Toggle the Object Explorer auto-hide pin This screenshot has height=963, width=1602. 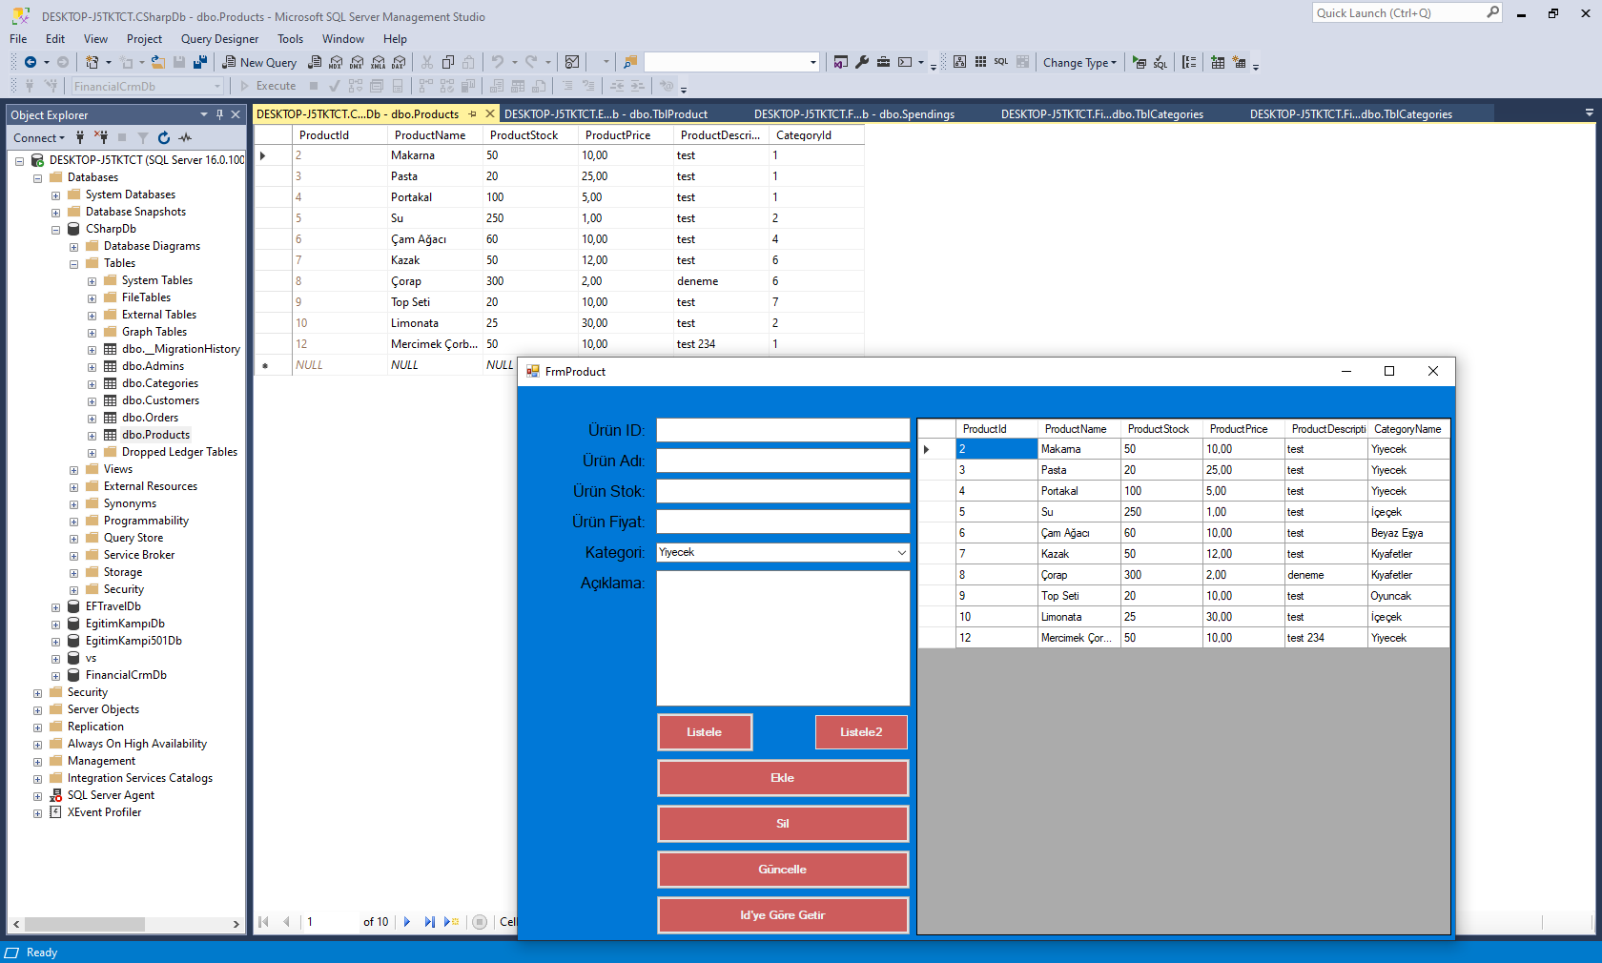tap(219, 114)
